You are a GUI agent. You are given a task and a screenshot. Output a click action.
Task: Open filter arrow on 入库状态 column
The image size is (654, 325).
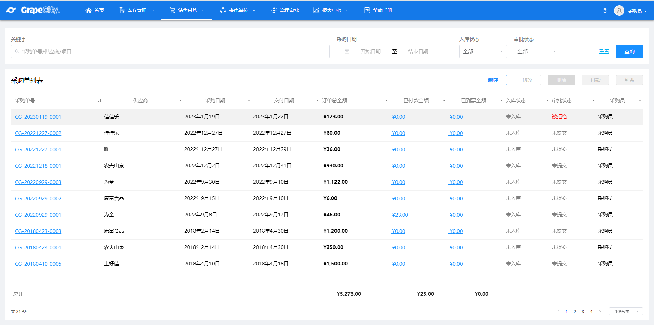[548, 101]
